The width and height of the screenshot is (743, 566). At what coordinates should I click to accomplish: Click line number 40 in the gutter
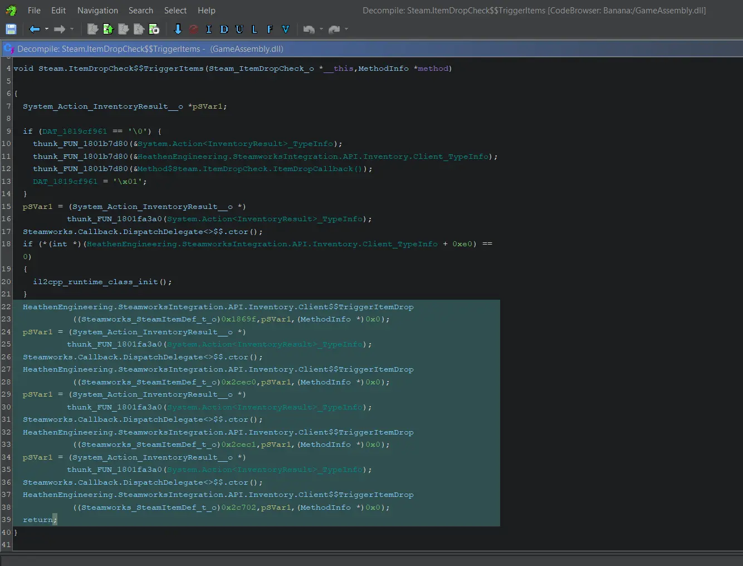[6, 533]
